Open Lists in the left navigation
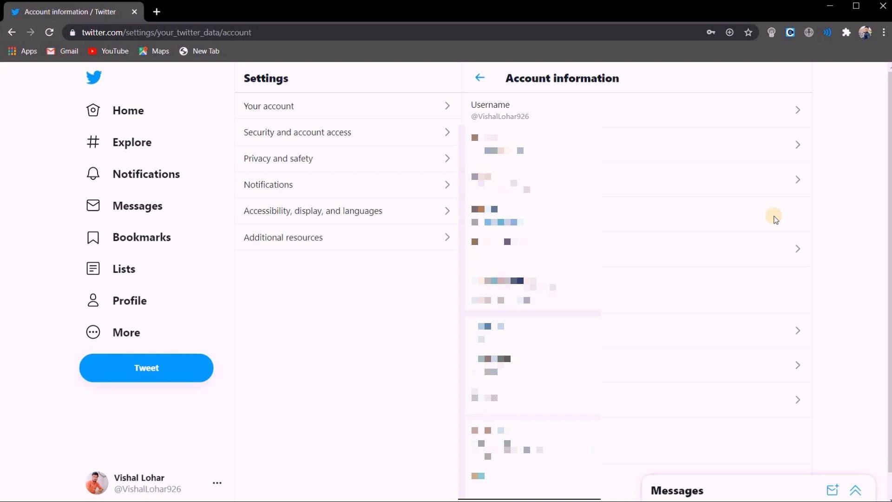Viewport: 892px width, 502px height. (124, 269)
